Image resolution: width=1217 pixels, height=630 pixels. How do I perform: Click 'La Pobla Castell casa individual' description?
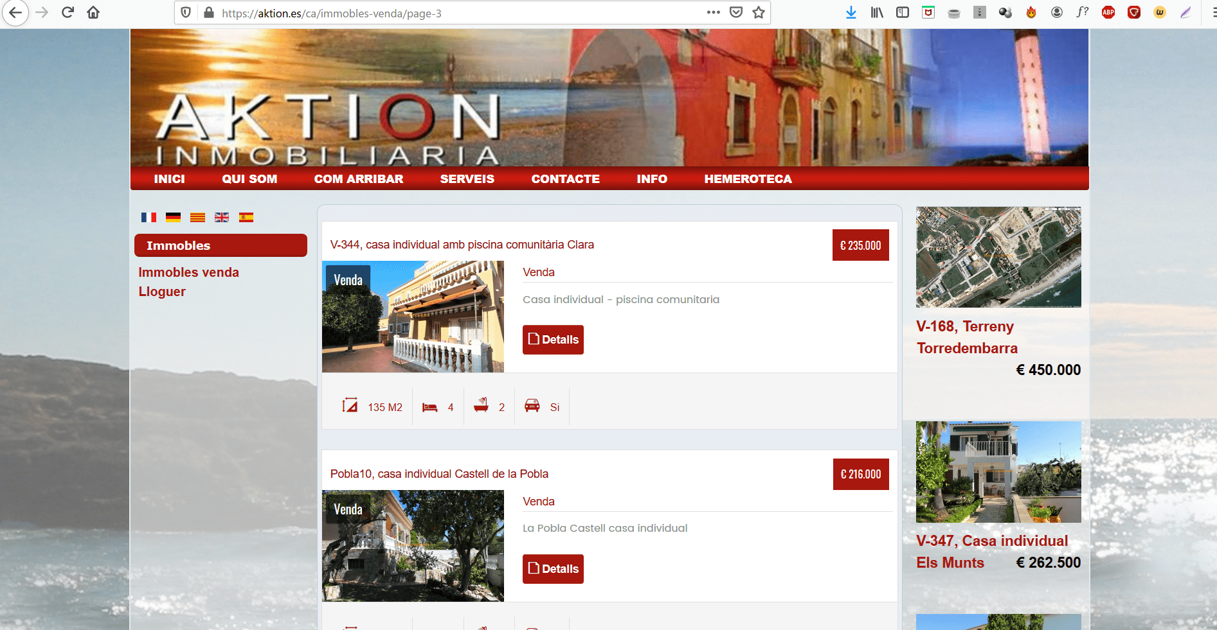605,528
